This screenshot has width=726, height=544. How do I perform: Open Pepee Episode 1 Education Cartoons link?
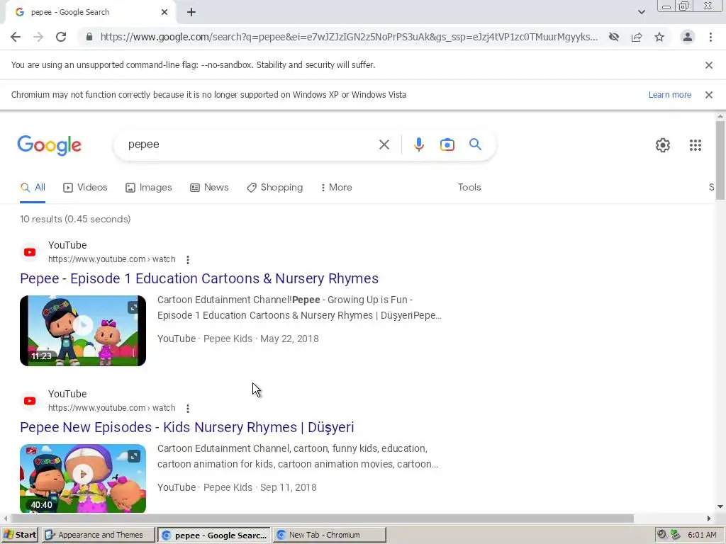(x=199, y=278)
